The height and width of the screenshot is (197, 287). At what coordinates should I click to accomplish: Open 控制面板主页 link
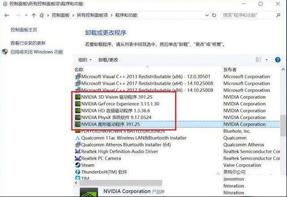[24, 30]
